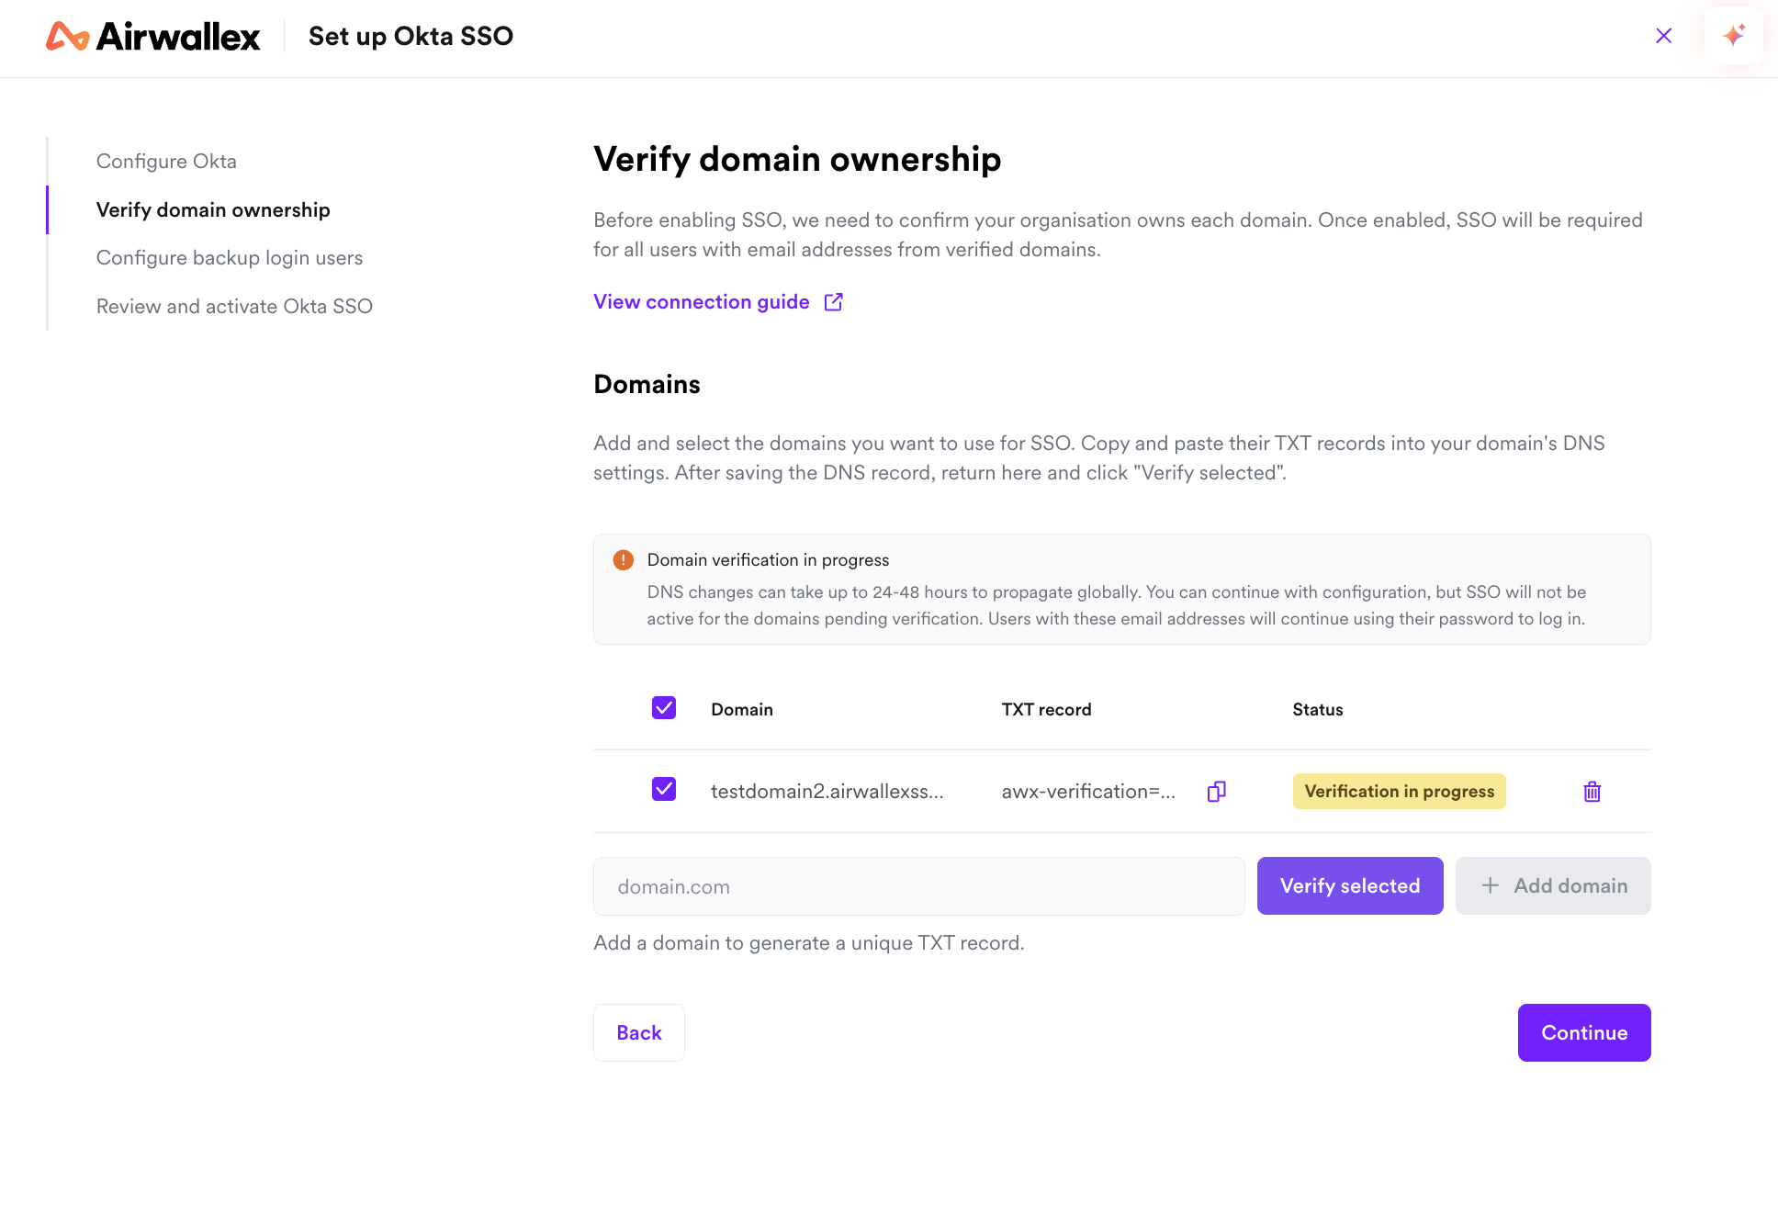1778x1216 pixels.
Task: Click the external link icon beside connection guide
Action: [x=834, y=302]
